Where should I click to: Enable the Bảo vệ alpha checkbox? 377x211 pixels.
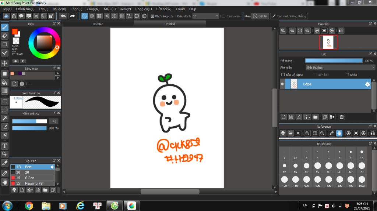click(283, 75)
